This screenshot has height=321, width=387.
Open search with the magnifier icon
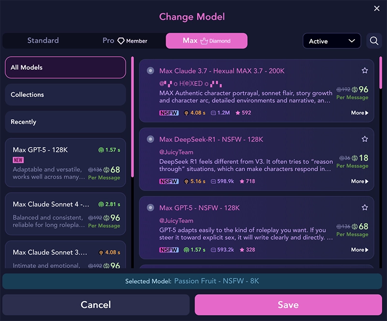[374, 41]
